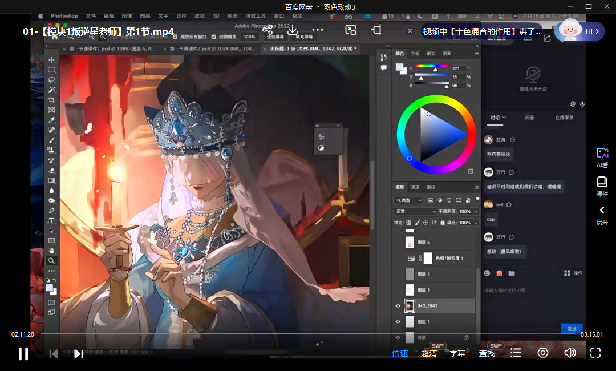Open the playlist icon
The height and width of the screenshot is (371, 616).
[x=516, y=353]
